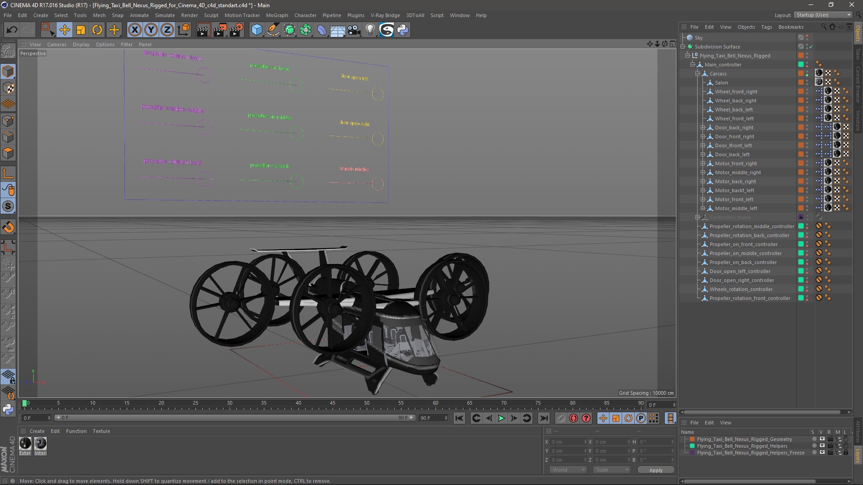Screen dimensions: 863x485
Task: Click Apply button in coordinates panel
Action: [x=656, y=470]
